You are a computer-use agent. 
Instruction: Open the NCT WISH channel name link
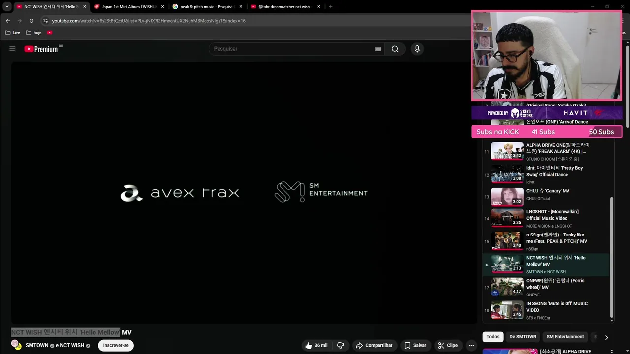(72, 346)
